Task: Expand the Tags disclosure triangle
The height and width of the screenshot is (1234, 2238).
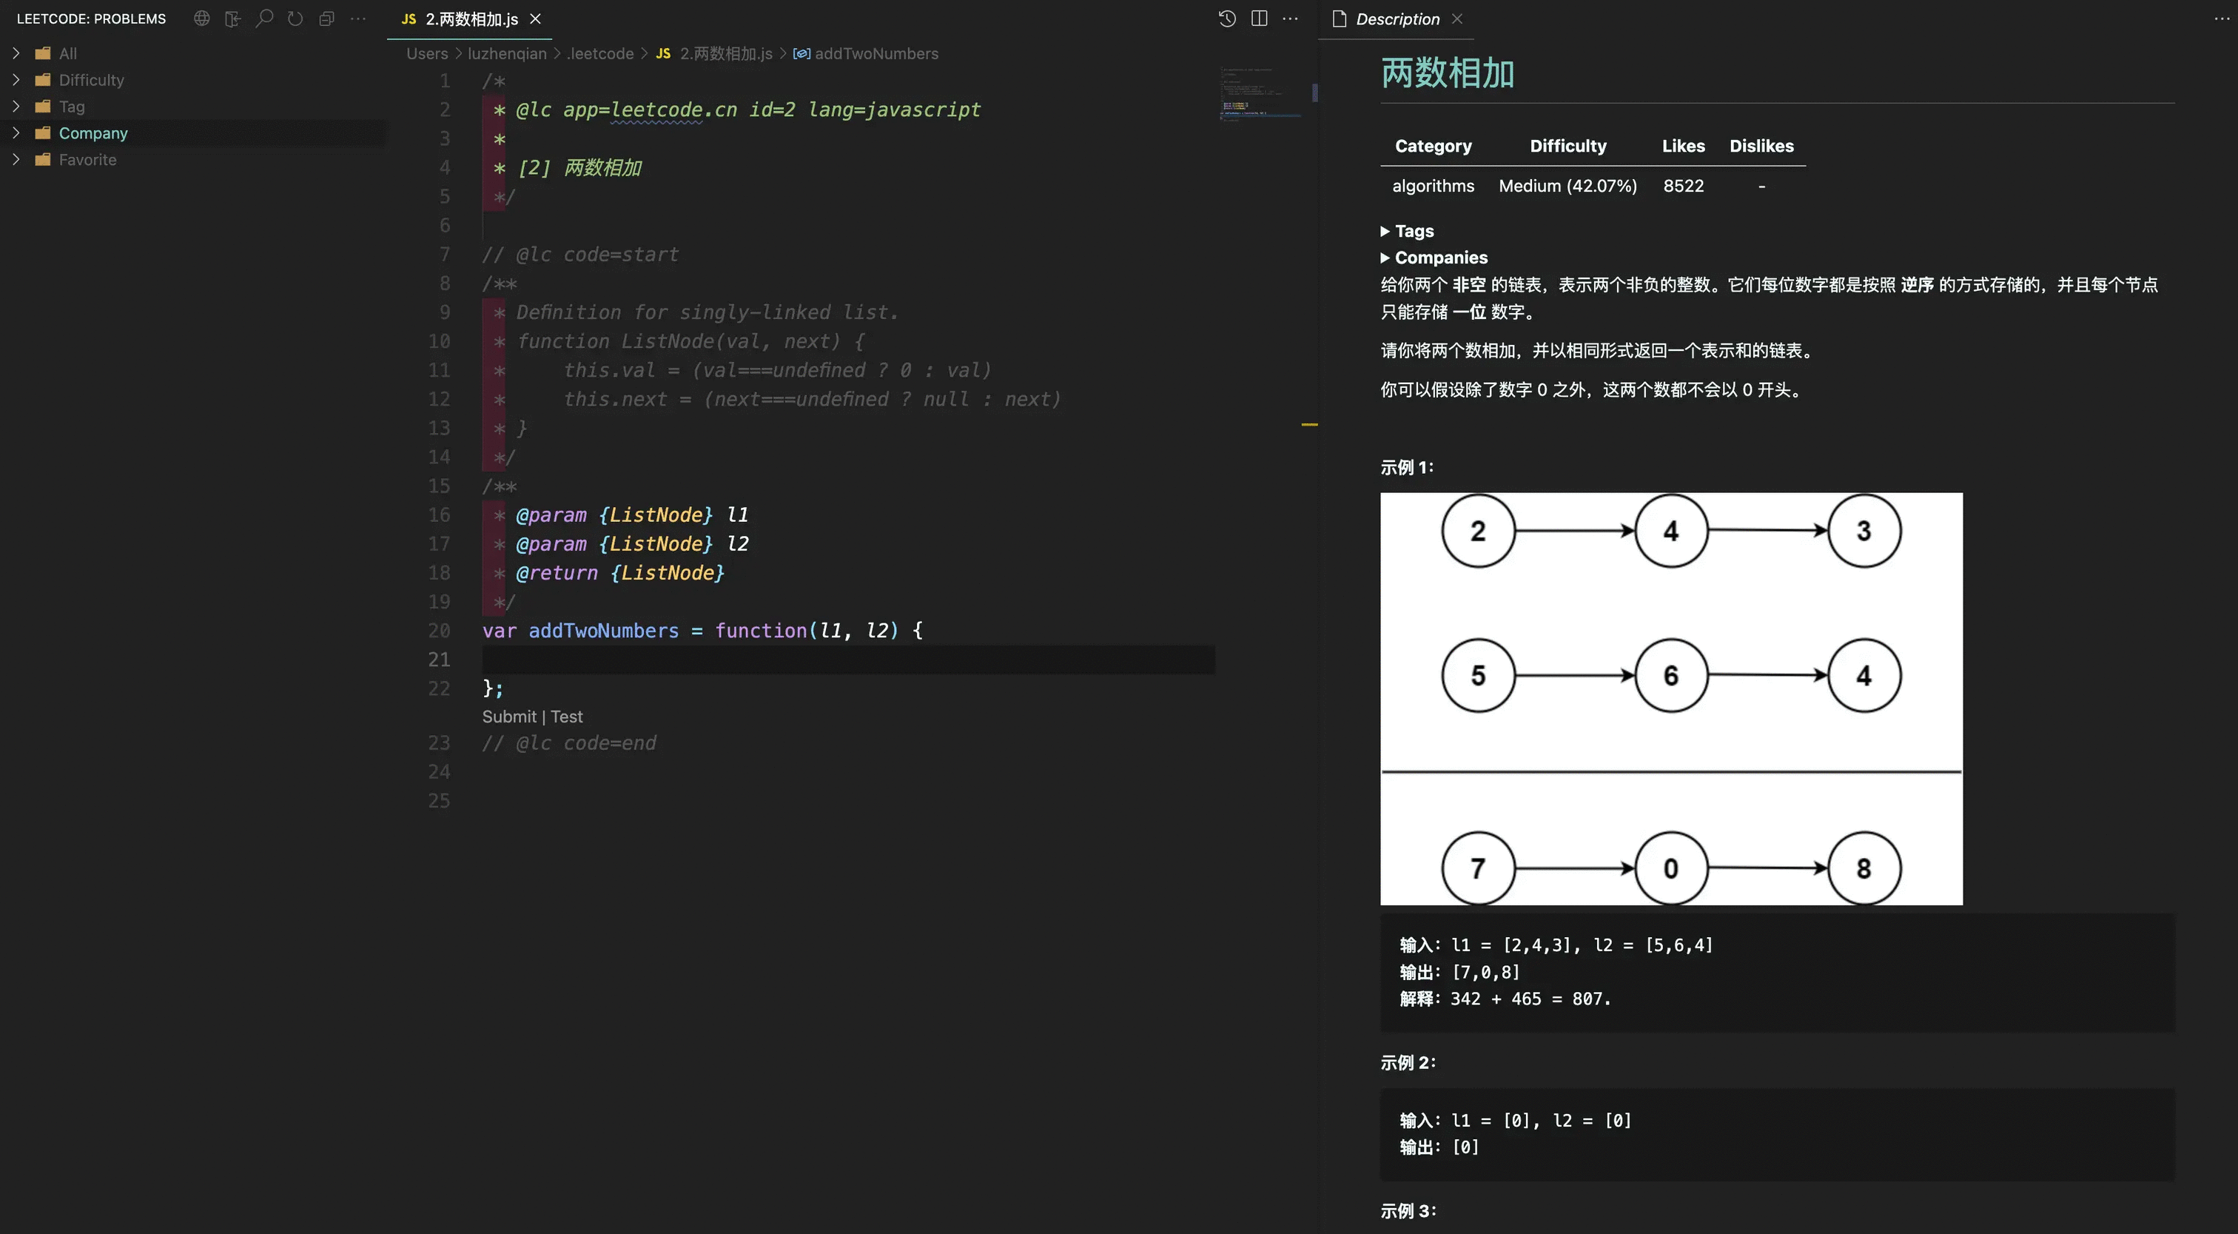Action: 1385,231
